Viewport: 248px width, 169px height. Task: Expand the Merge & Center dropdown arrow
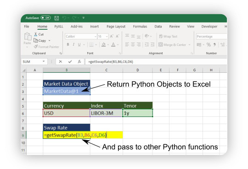[189, 45]
